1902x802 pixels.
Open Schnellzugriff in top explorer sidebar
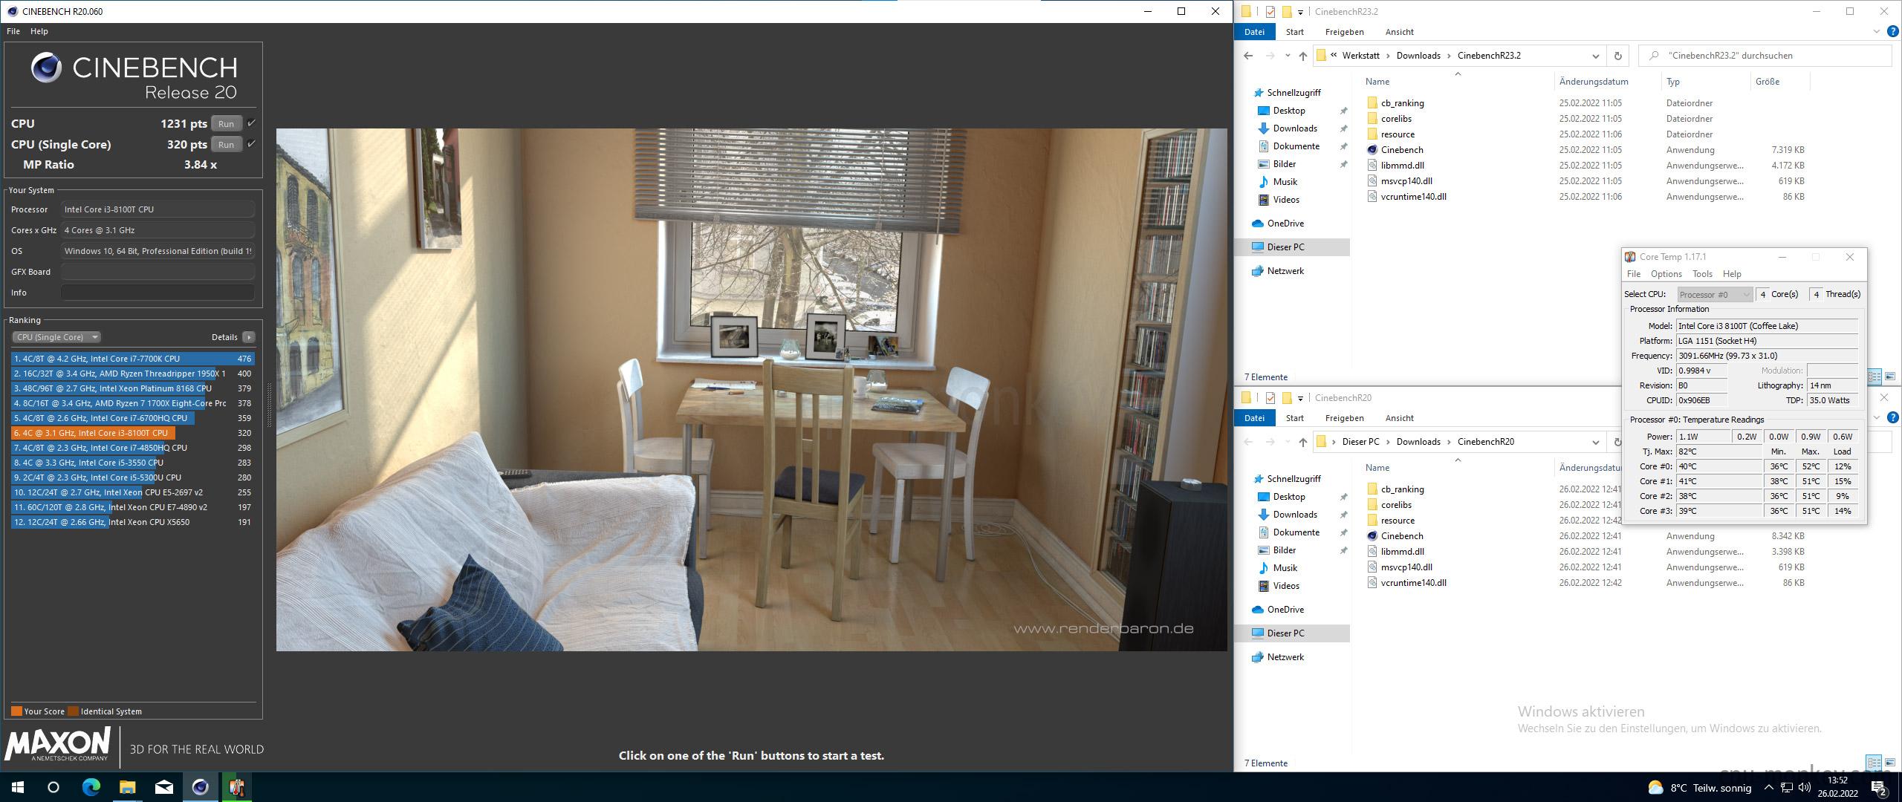(1294, 93)
